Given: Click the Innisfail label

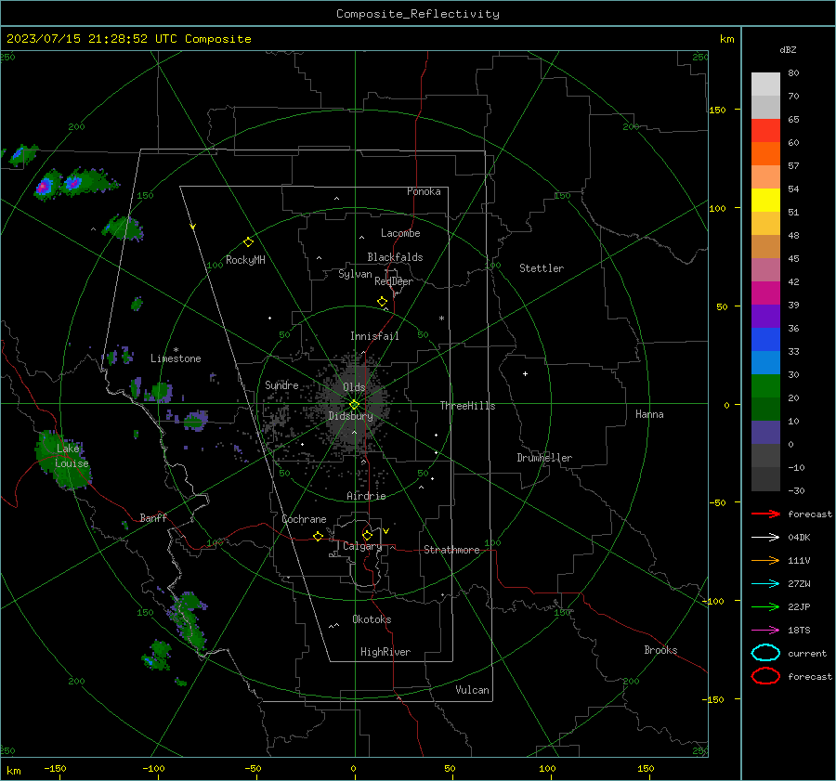Looking at the screenshot, I should tap(374, 336).
